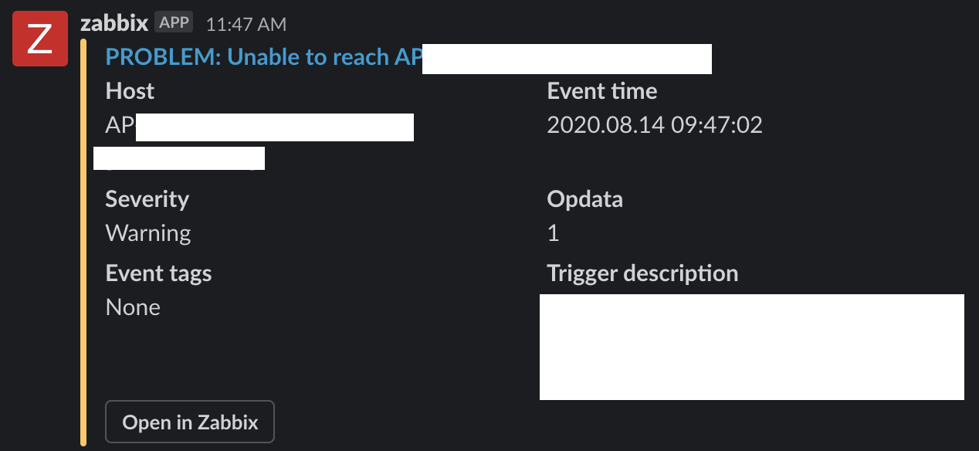Click the Opdata field label

tap(584, 199)
